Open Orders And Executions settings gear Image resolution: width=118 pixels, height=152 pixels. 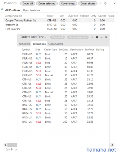coord(97,37)
